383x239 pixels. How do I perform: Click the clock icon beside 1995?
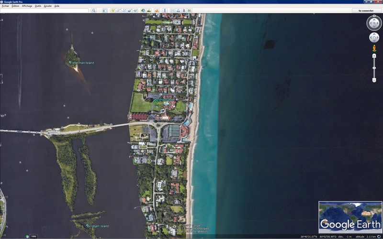(27, 236)
